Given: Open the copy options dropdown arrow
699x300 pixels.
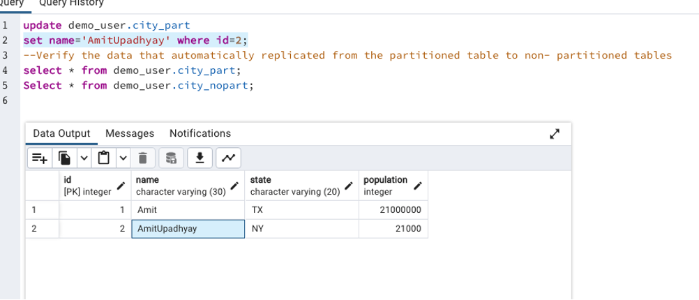Looking at the screenshot, I should [84, 158].
